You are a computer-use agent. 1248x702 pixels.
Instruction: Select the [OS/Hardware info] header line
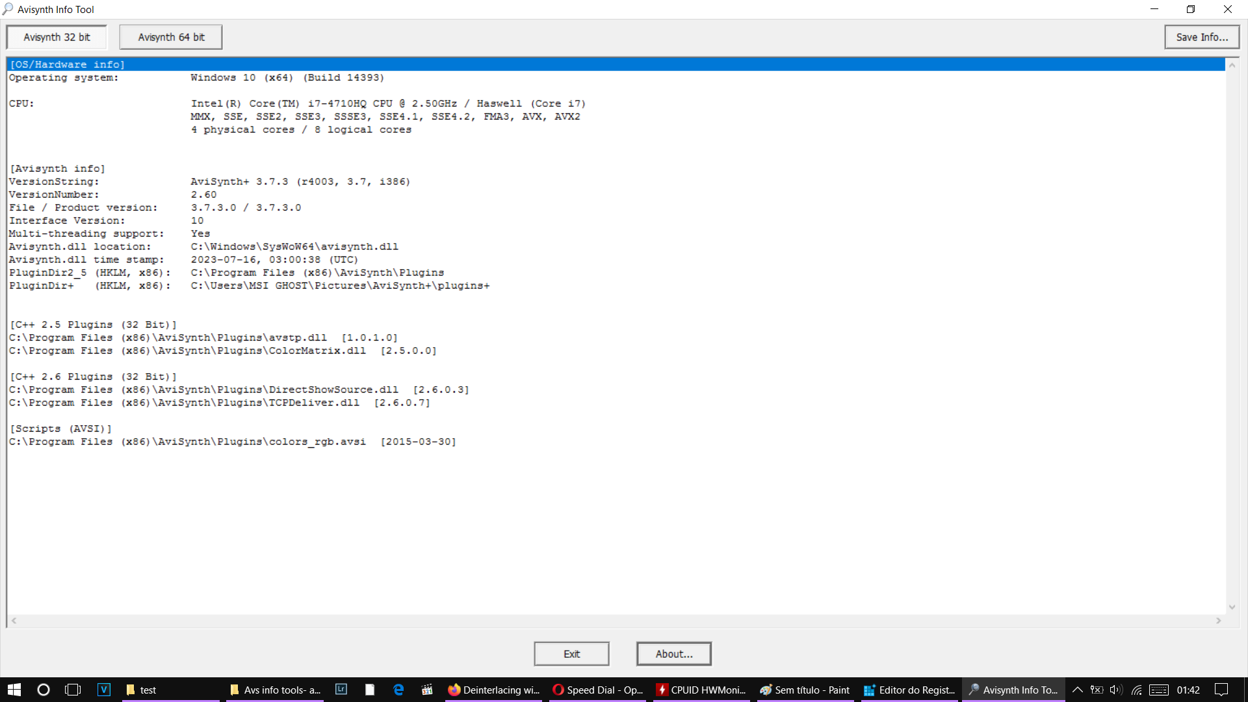pyautogui.click(x=616, y=64)
